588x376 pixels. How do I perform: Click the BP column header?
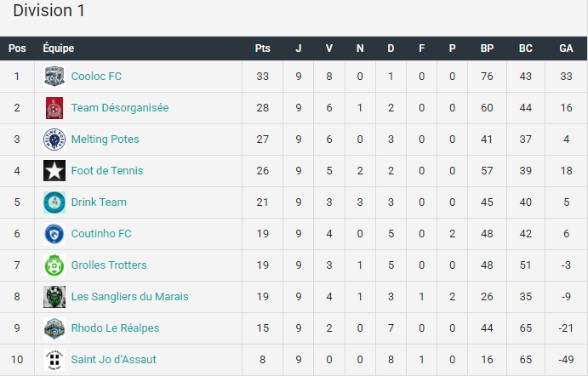coord(487,48)
